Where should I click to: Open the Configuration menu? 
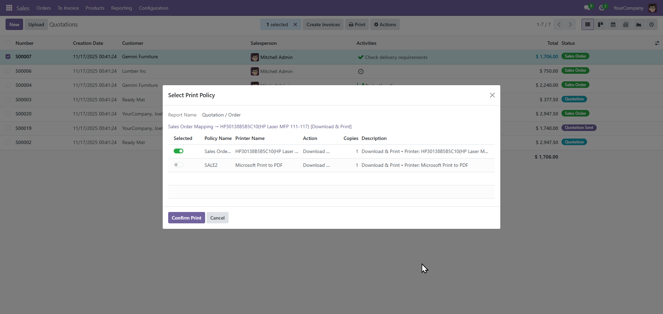(x=153, y=8)
